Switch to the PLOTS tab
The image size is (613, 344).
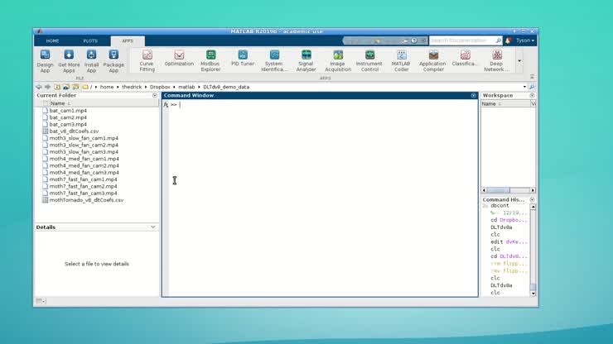(x=89, y=41)
